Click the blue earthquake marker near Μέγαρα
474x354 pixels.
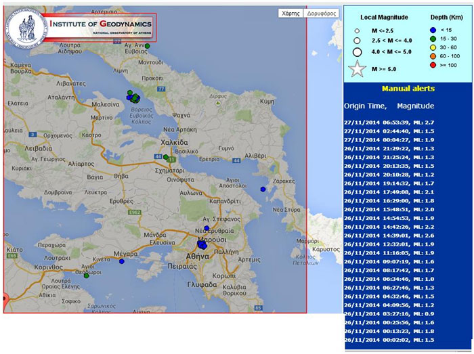[122, 261]
